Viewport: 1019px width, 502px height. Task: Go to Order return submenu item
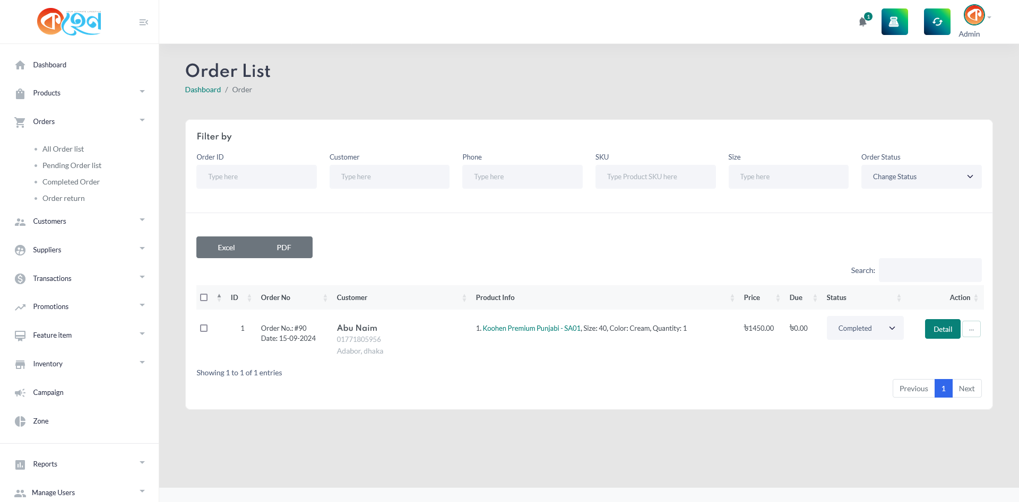click(x=63, y=198)
